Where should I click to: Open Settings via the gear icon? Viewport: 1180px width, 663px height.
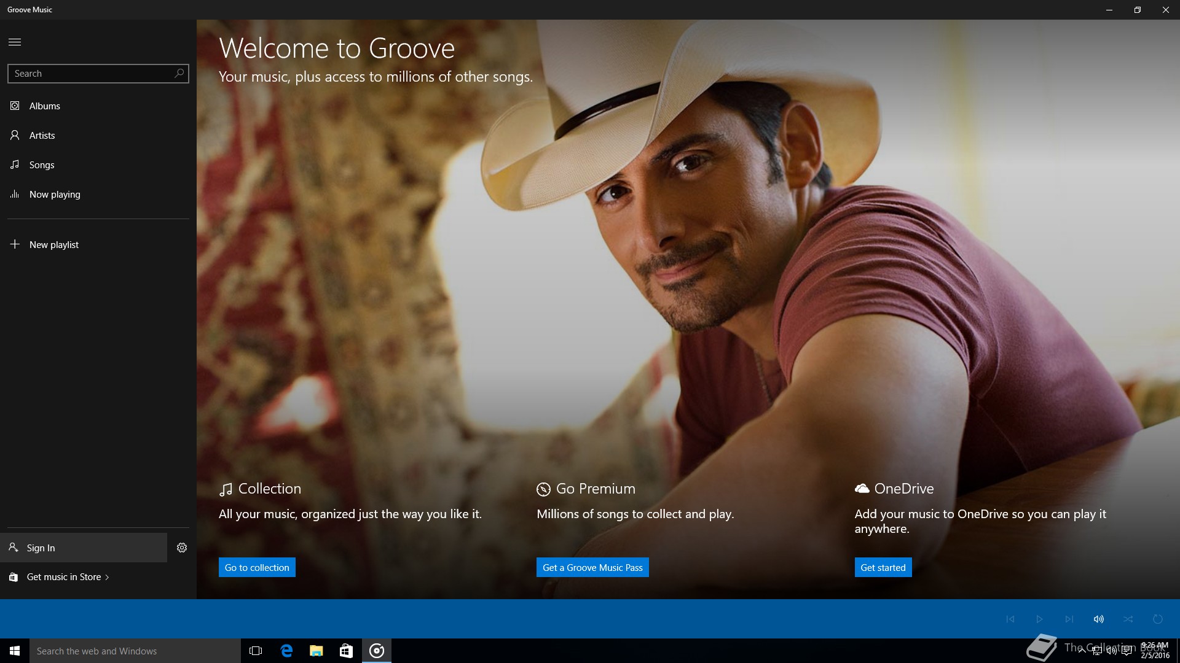[182, 548]
